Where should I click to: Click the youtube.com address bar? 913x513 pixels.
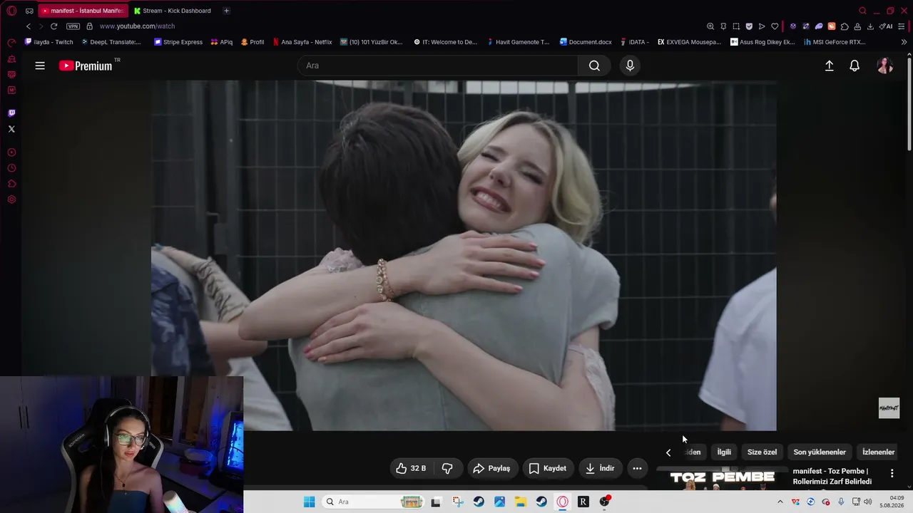click(x=137, y=26)
